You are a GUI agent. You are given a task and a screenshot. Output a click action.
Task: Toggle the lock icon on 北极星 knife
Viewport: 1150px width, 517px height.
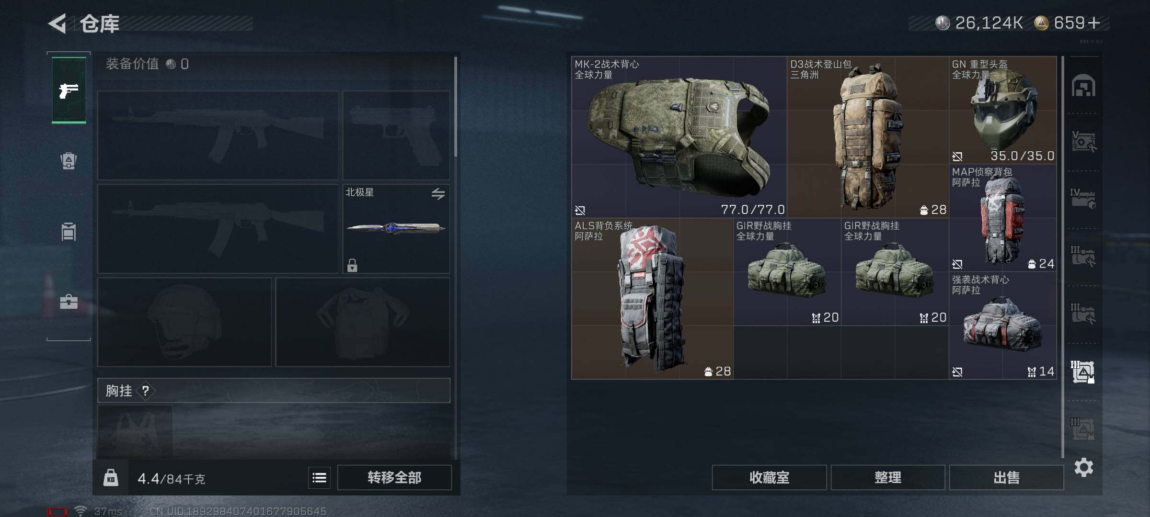coord(352,265)
